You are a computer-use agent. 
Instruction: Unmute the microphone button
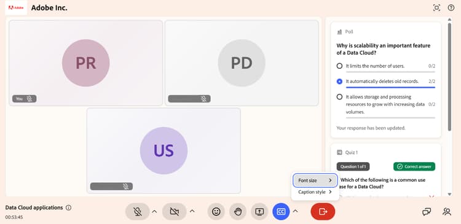point(137,211)
